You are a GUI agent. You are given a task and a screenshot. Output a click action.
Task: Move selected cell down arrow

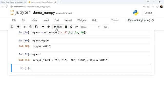(x=48, y=27)
